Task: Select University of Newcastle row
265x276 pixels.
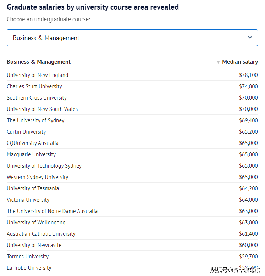Action: 132,245
